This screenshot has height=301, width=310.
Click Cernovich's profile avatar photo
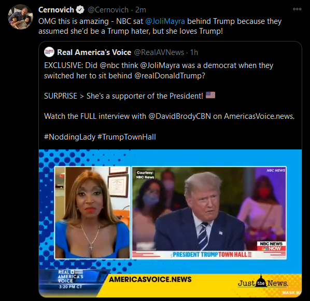(x=21, y=17)
